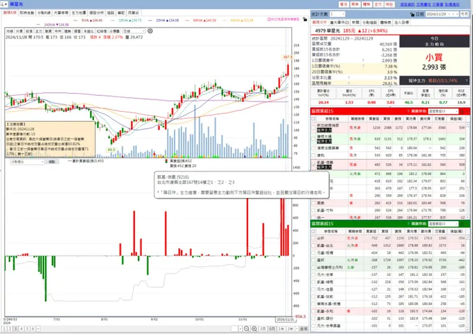The height and width of the screenshot is (334, 473).
Task: Toggle select-all checkbox in buy table header
Action: (313, 119)
